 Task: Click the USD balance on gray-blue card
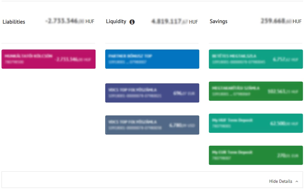182,126
